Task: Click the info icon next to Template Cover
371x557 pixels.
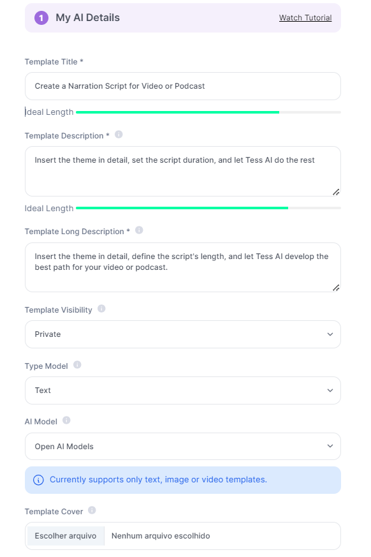Action: click(92, 510)
